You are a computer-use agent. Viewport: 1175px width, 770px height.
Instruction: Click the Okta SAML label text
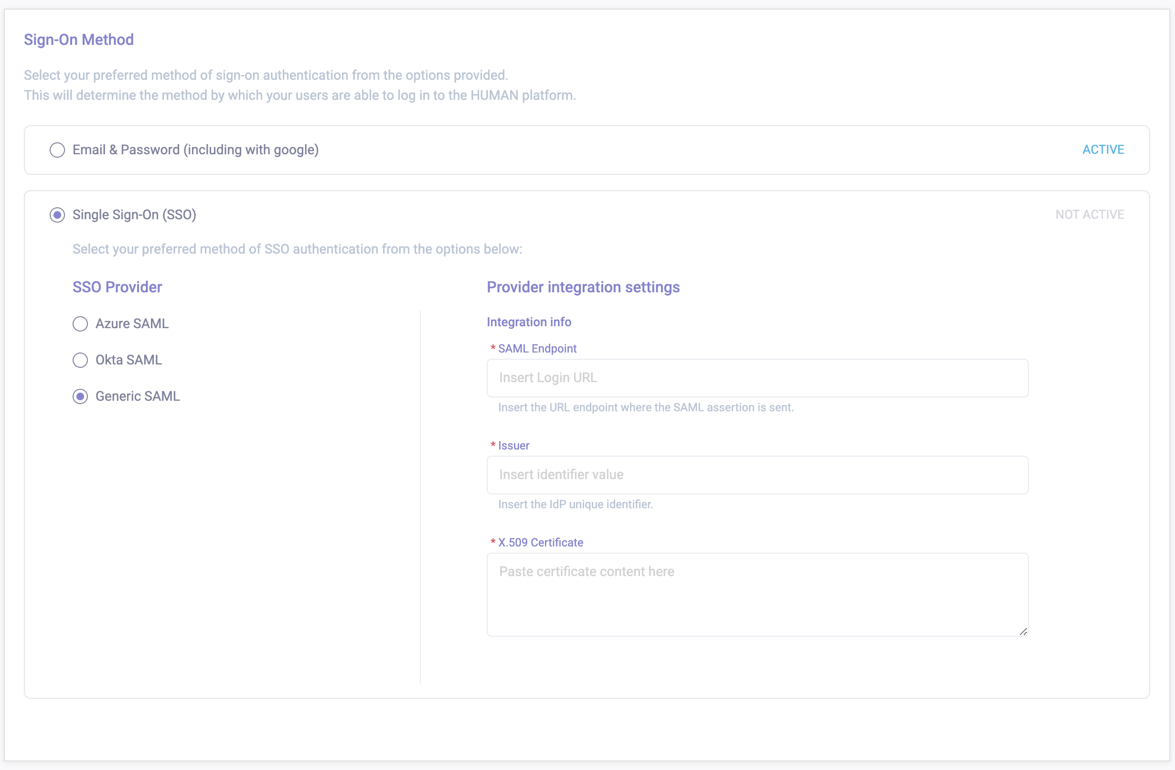128,360
